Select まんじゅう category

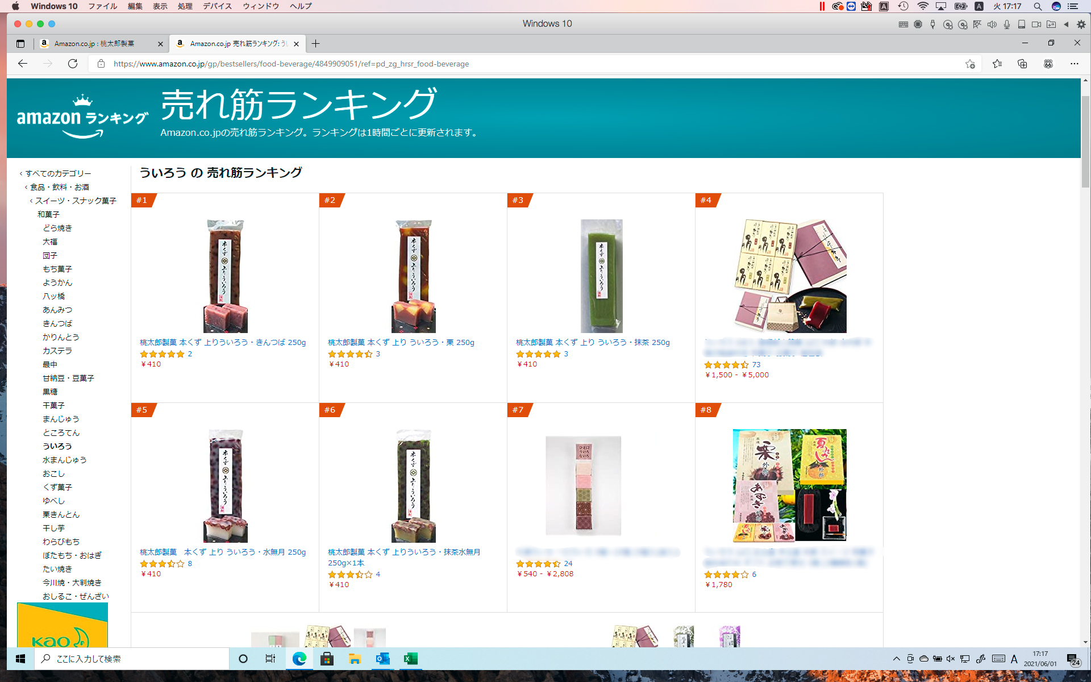tap(61, 419)
